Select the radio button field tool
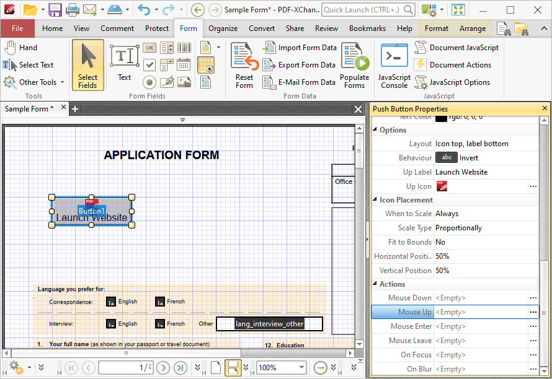 pyautogui.click(x=149, y=82)
